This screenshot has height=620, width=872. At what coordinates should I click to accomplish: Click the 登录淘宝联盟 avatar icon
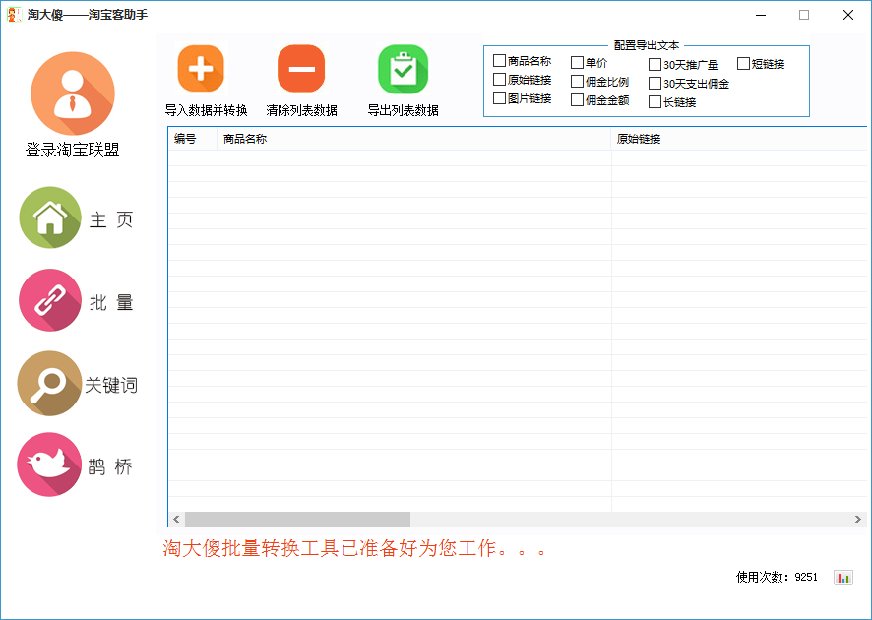[x=73, y=93]
